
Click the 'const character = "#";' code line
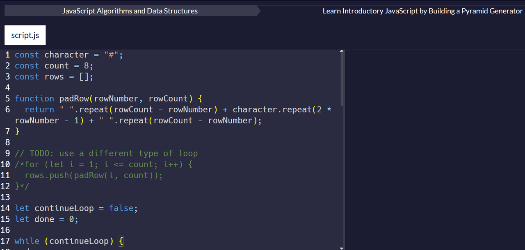tap(69, 55)
